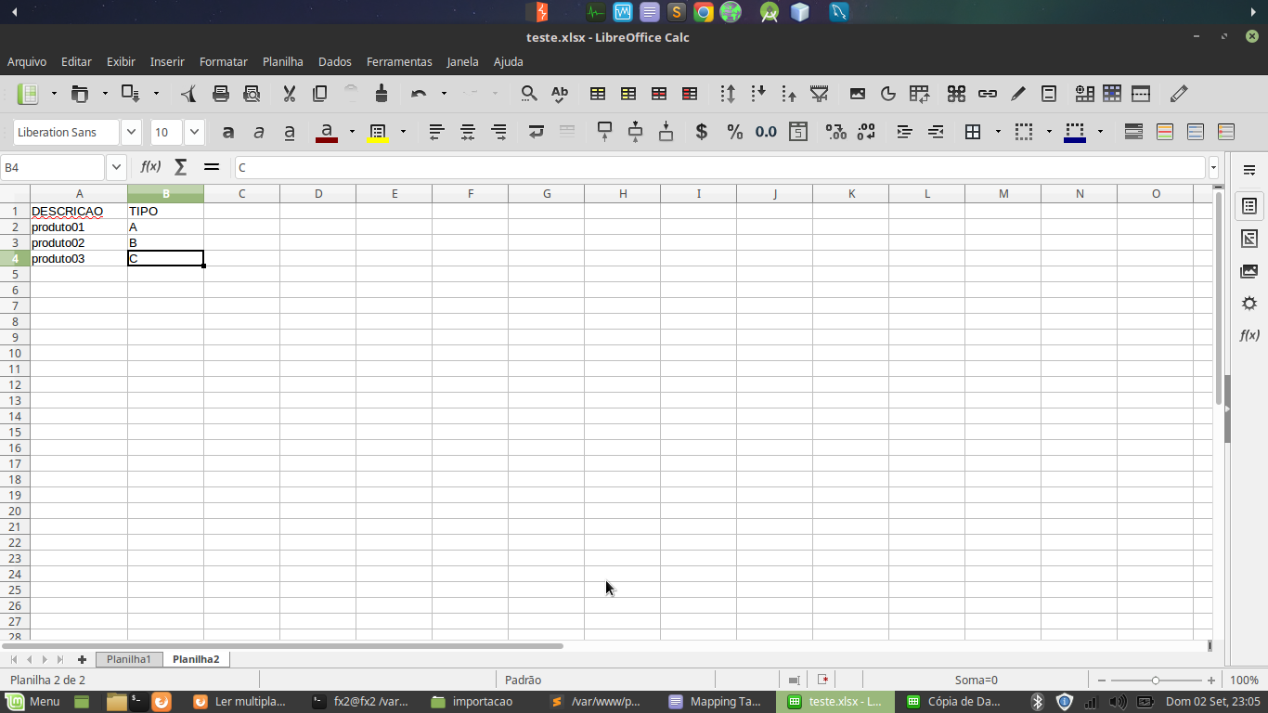Expand the Name Box dropdown arrow
This screenshot has width=1268, height=713.
pyautogui.click(x=116, y=167)
